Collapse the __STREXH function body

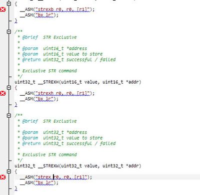click(x=9, y=87)
